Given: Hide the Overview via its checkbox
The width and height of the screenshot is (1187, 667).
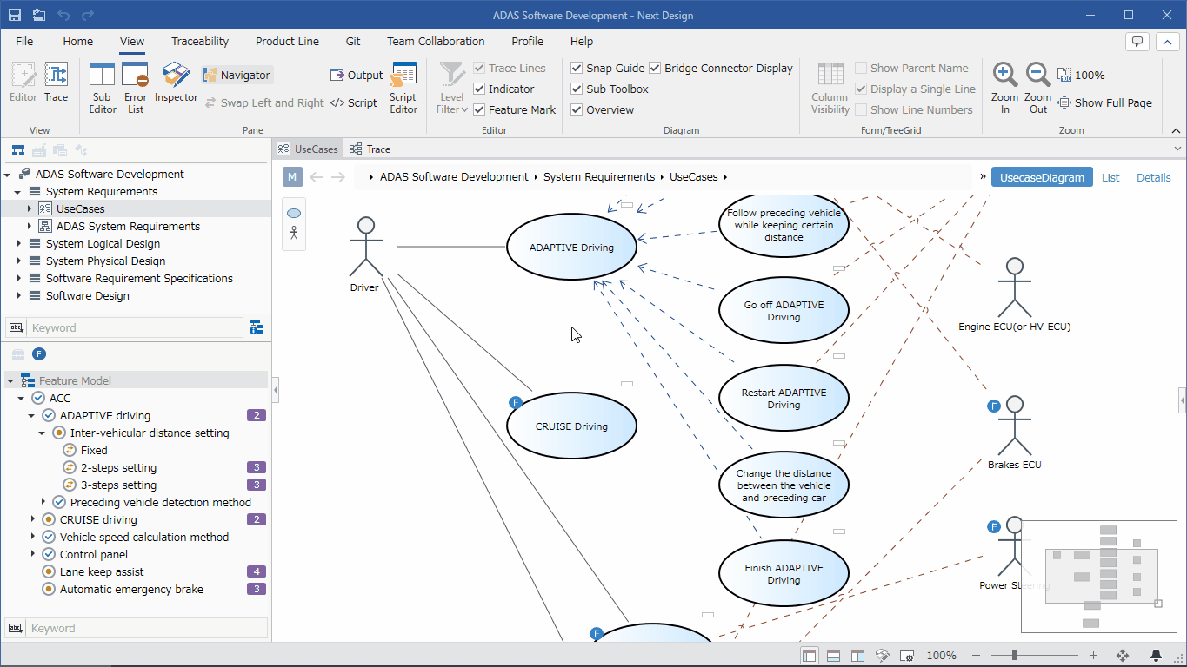Looking at the screenshot, I should tap(577, 109).
